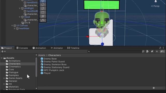Toggle hidden packages visibility count
The height and width of the screenshot is (93, 166).
pos(162,51)
